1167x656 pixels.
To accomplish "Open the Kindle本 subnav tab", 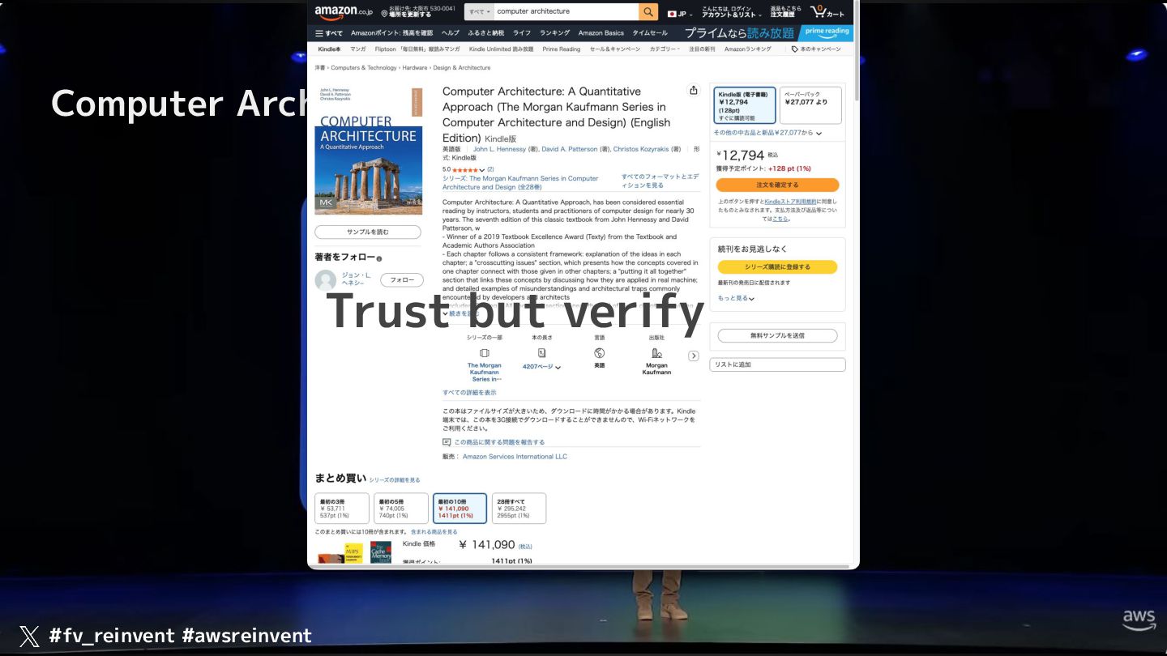I will pyautogui.click(x=329, y=49).
